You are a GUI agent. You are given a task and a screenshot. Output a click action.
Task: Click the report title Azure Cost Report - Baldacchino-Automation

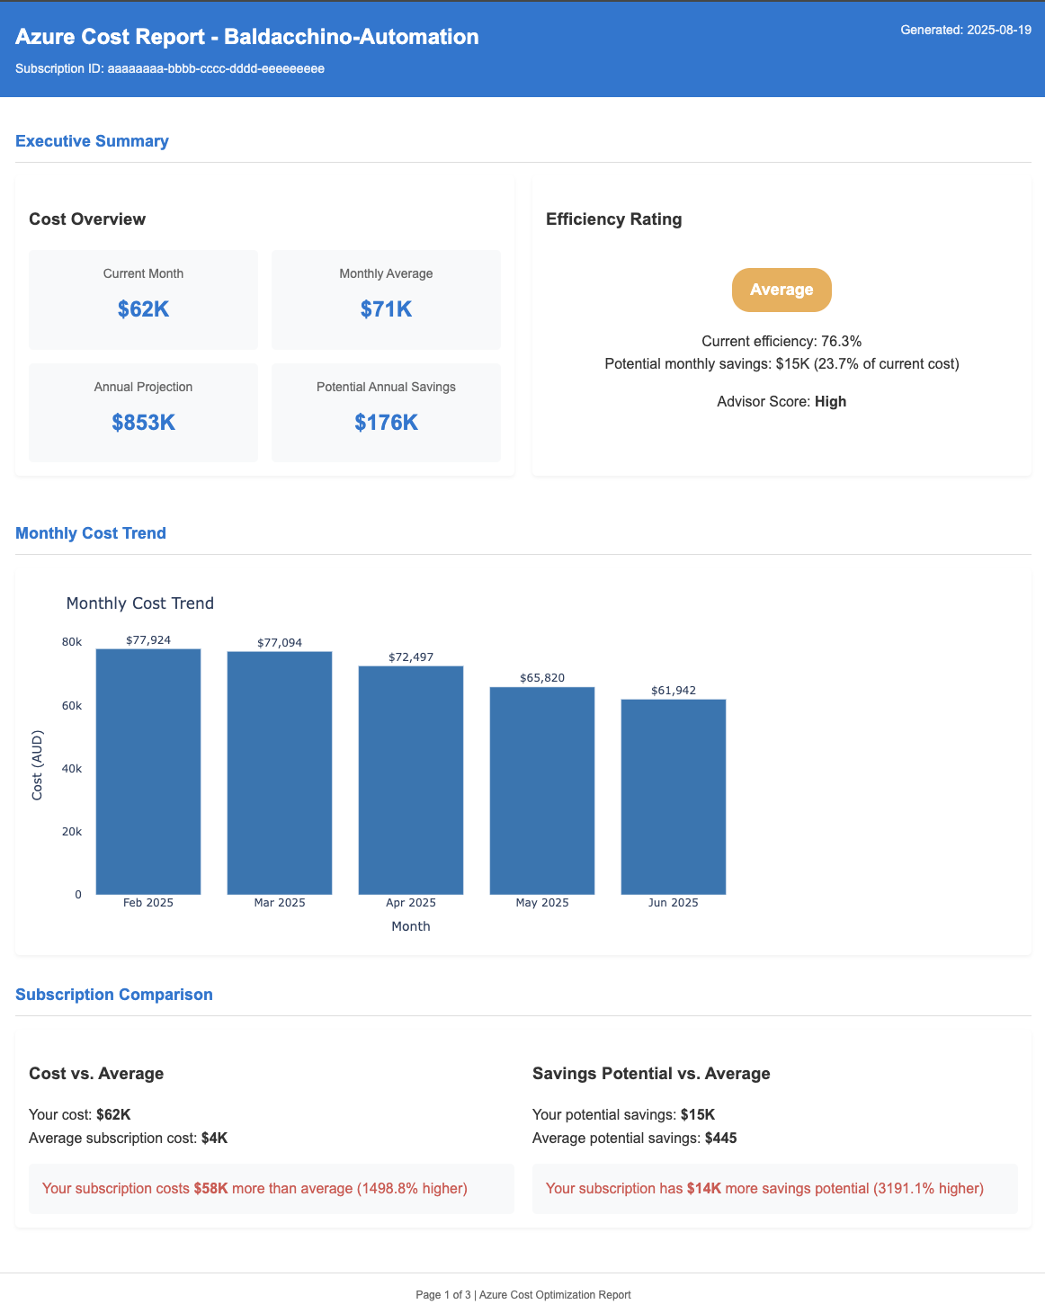point(247,37)
